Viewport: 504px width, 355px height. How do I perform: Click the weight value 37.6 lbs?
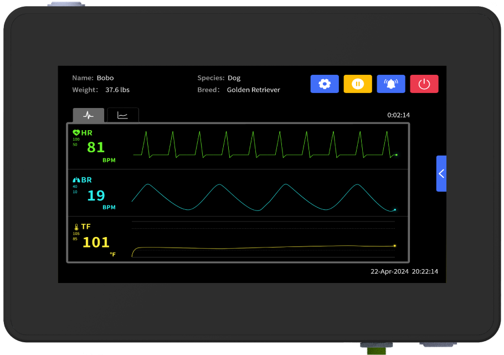pyautogui.click(x=117, y=90)
